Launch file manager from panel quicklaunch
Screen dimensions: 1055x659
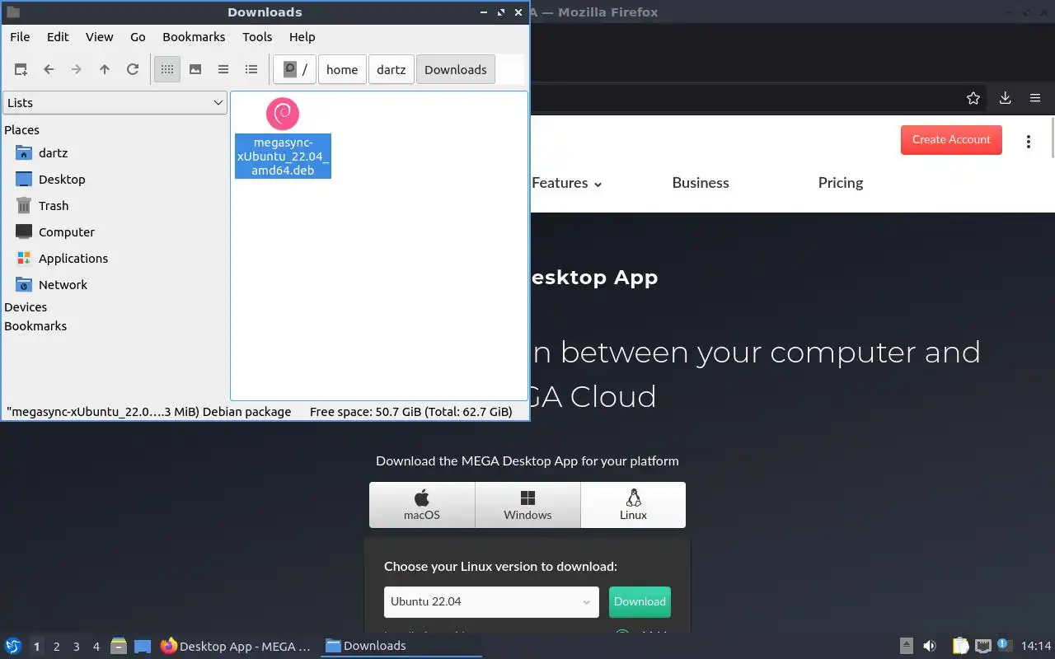(119, 647)
